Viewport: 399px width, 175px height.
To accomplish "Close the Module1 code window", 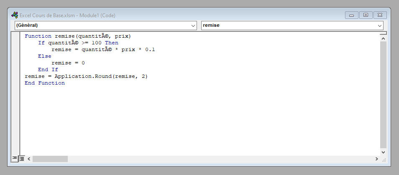I will (380, 15).
